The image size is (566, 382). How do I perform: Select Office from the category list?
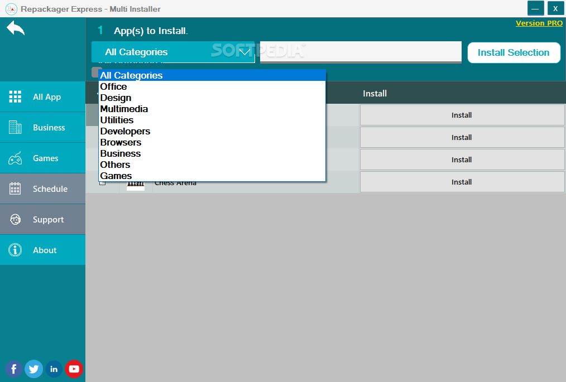point(113,86)
